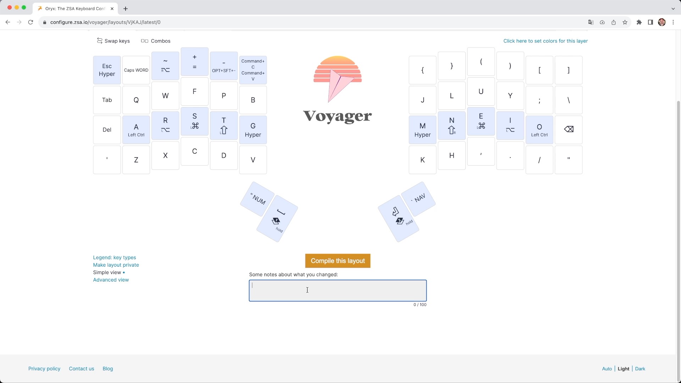
Task: Open a new browser tab
Action: pyautogui.click(x=126, y=9)
